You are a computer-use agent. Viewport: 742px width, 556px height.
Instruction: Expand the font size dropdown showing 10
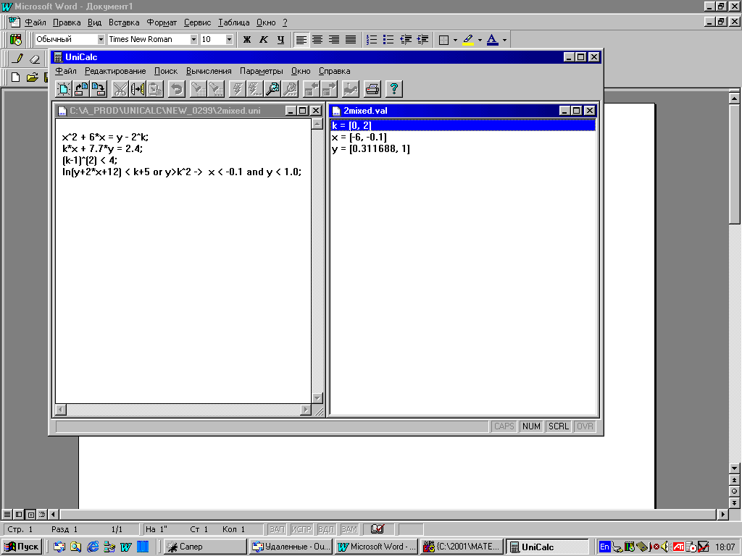pyautogui.click(x=229, y=39)
